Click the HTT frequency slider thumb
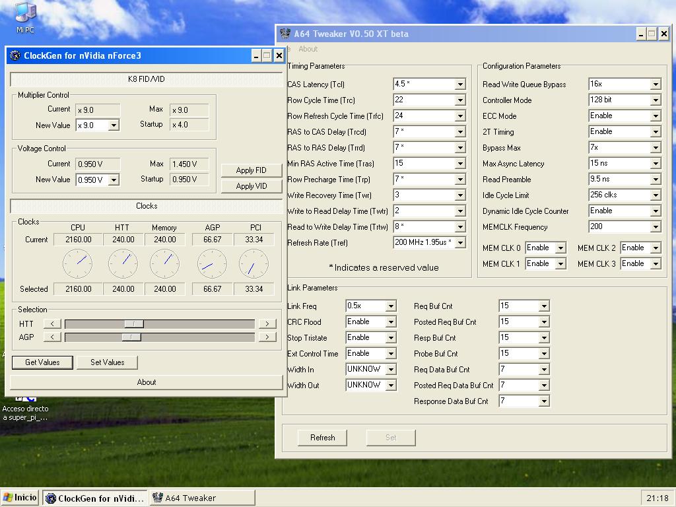Image resolution: width=676 pixels, height=507 pixels. 134,323
